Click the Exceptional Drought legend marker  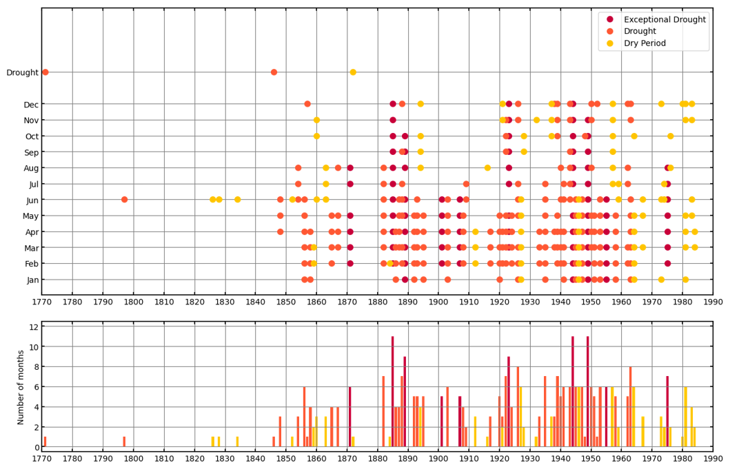[x=610, y=19]
